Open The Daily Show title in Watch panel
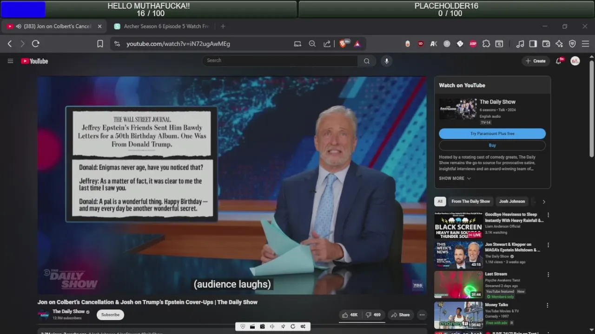The height and width of the screenshot is (334, 595). pos(497,102)
